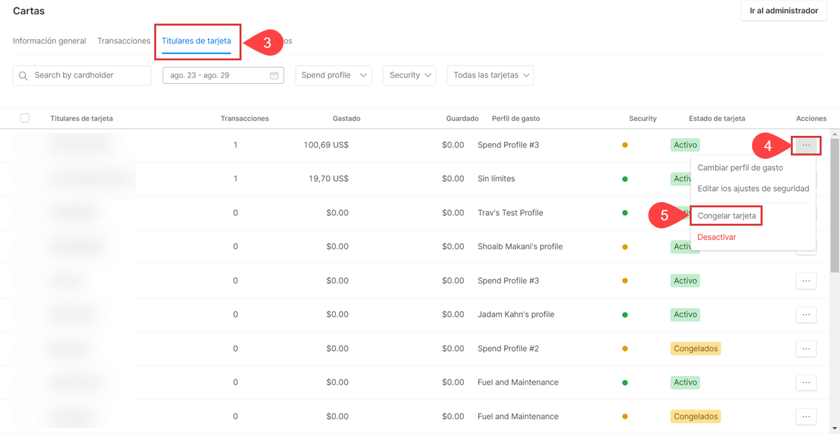
Task: Choose Desactivar in the actions menu
Action: tap(717, 237)
